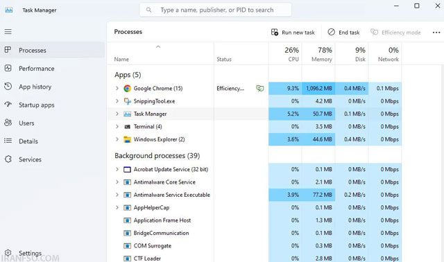Image resolution: width=444 pixels, height=262 pixels.
Task: Expand the AppHelperCap process group
Action: [x=117, y=207]
